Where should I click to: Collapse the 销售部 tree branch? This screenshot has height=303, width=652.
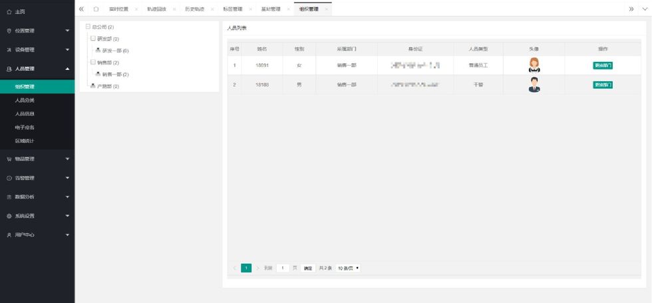[x=92, y=62]
